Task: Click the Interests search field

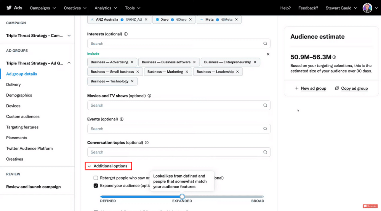Action: point(179,44)
